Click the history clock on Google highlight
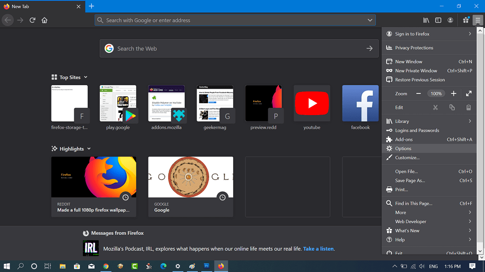 [223, 197]
